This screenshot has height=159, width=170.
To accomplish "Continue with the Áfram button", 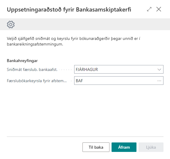I will pos(124,147).
